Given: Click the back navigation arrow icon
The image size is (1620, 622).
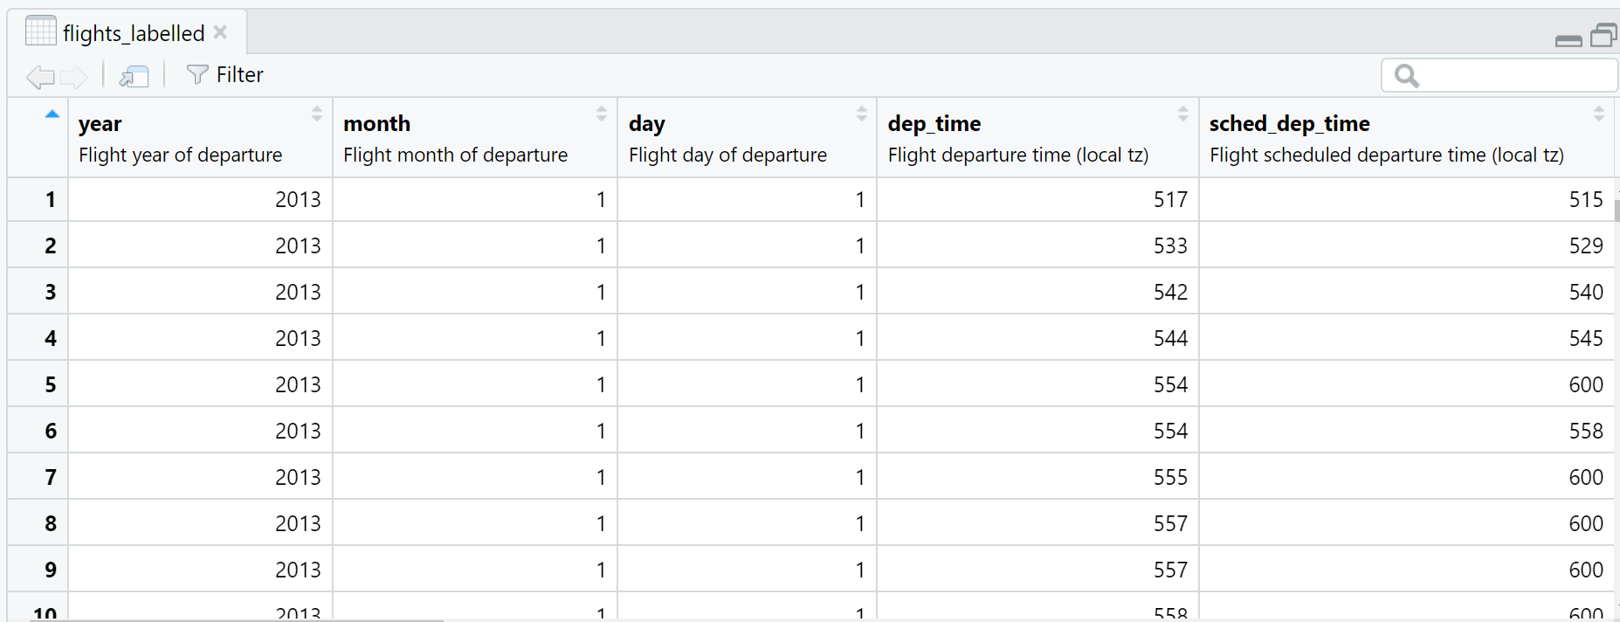Looking at the screenshot, I should click(39, 77).
